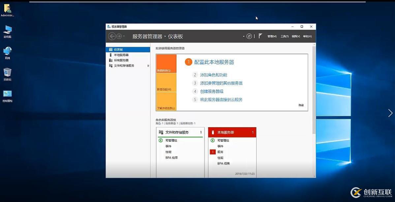Click the 文件和存储服务 tile header

coord(180,132)
